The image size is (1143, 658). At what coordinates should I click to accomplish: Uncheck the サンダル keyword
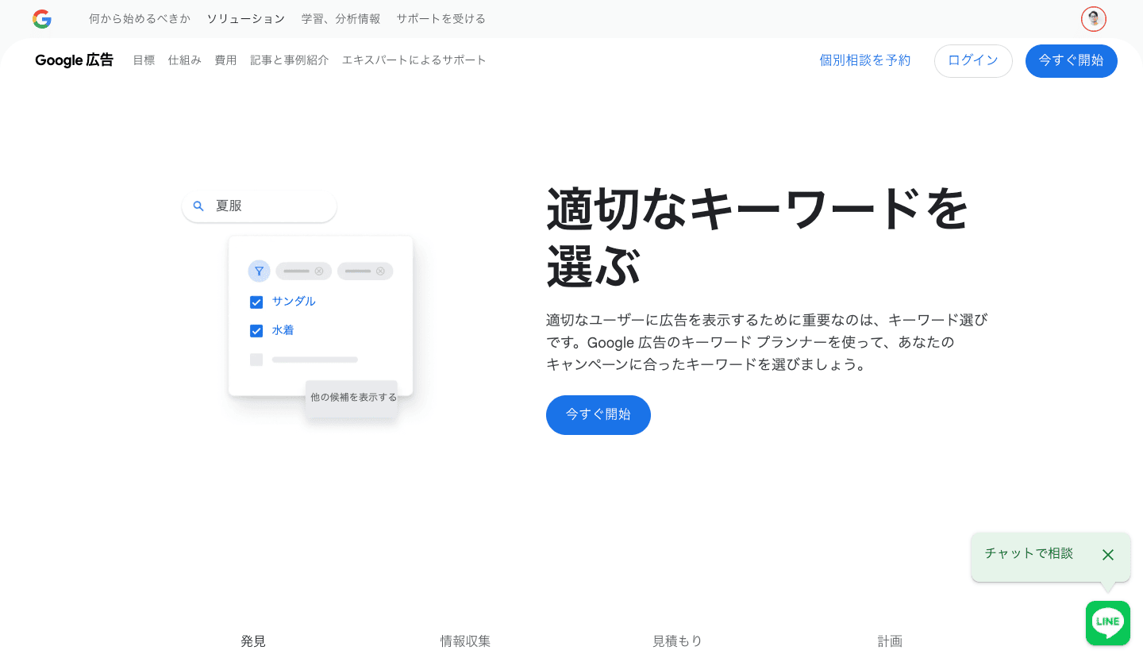[256, 302]
